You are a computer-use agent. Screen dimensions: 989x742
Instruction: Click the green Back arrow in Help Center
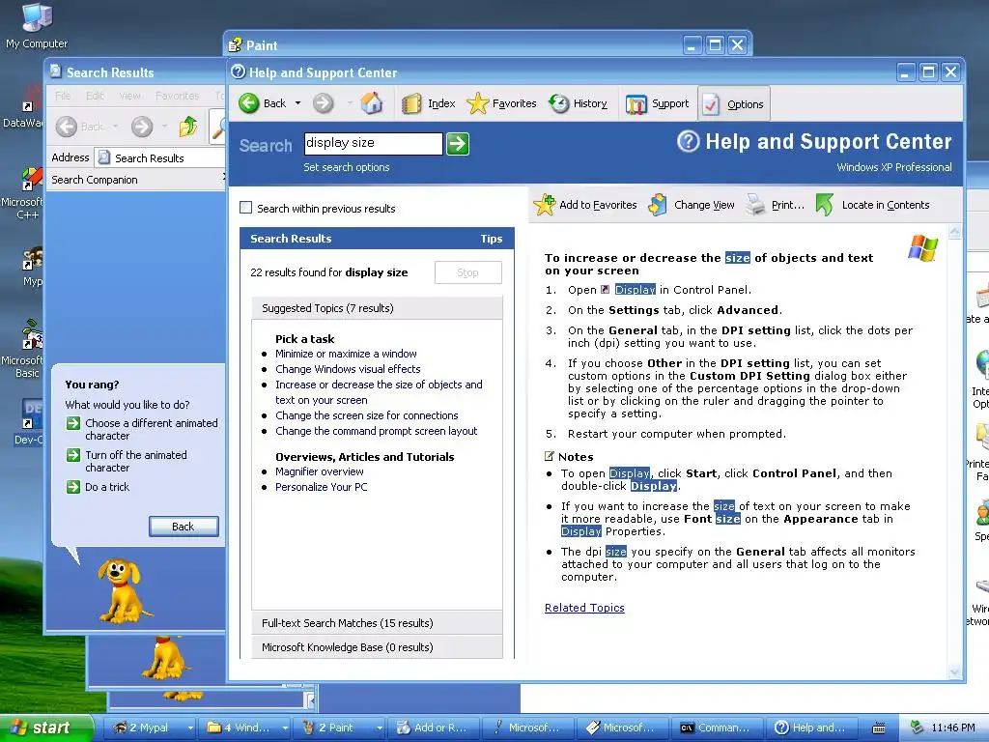coord(249,102)
